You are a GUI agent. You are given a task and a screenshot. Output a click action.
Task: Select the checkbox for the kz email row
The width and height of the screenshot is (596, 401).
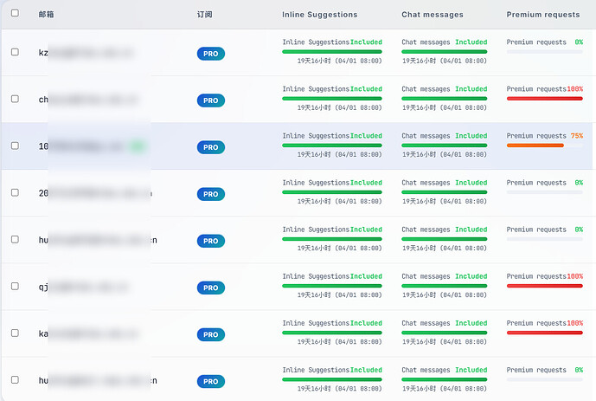coord(15,52)
